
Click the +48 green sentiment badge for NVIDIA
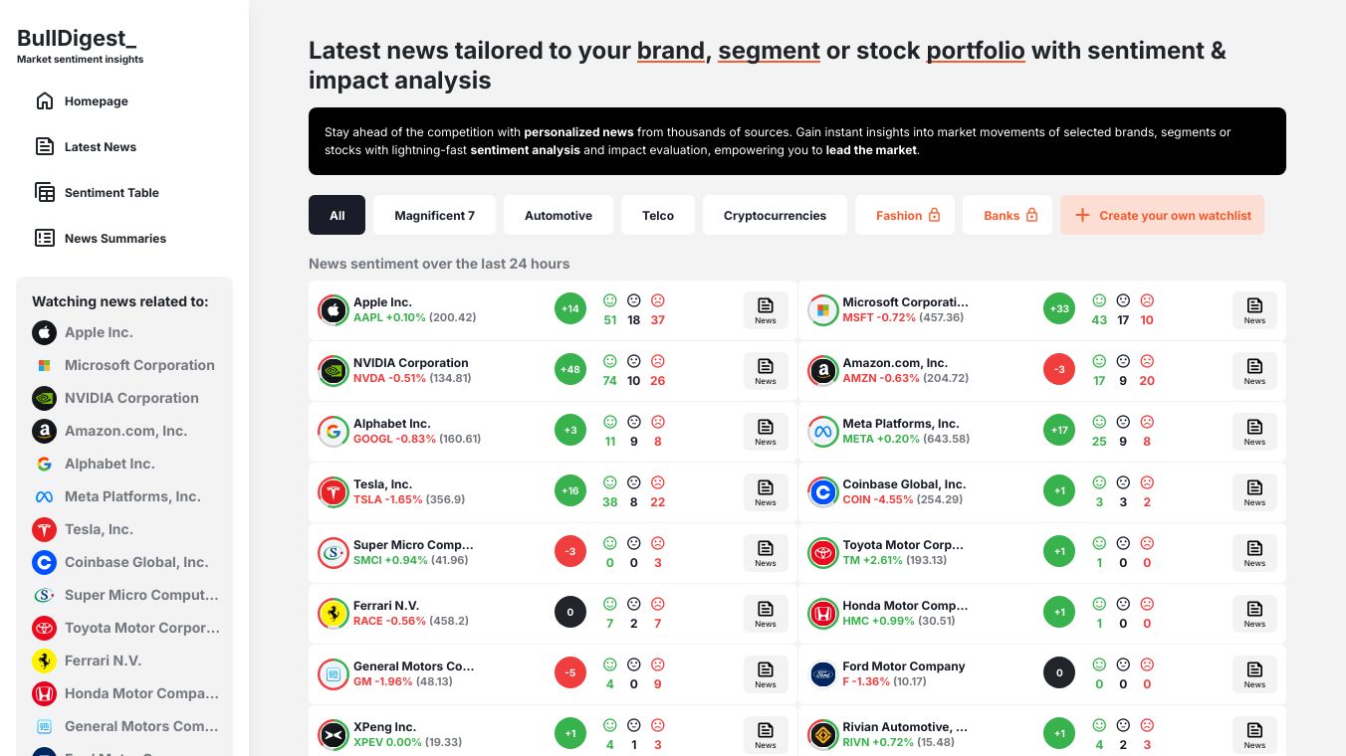569,370
